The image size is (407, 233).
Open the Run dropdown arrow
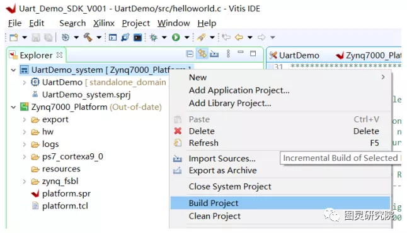(187, 38)
